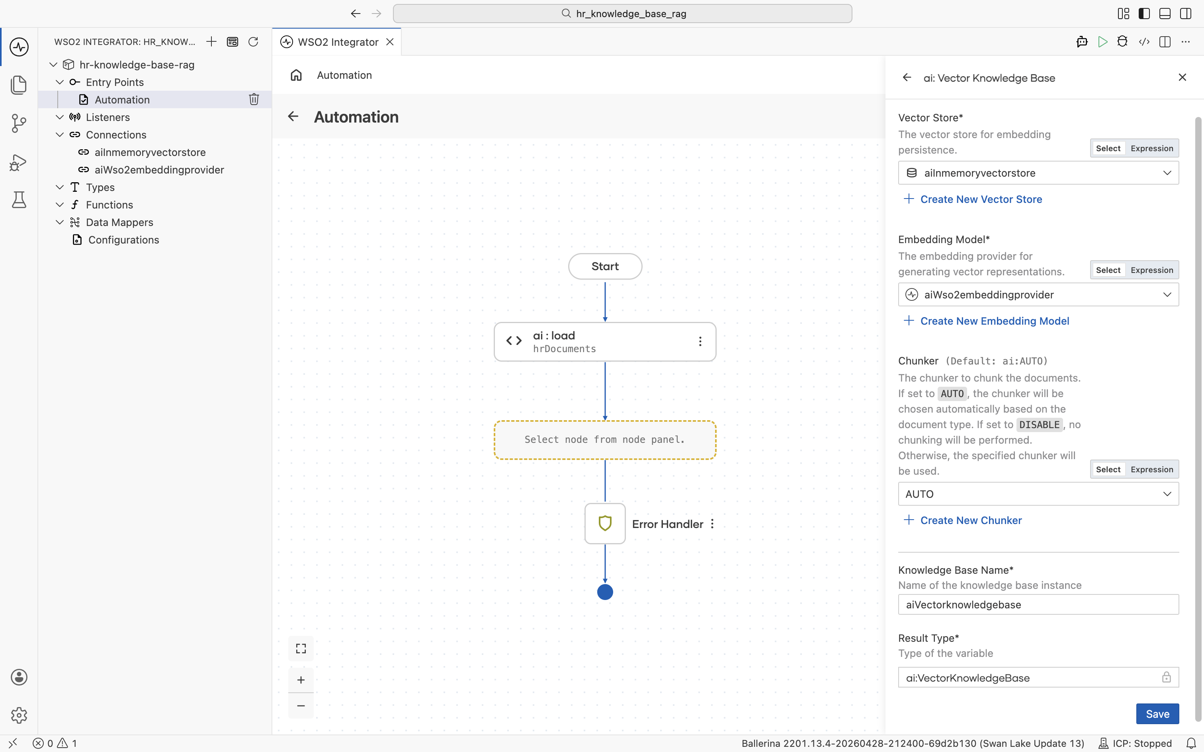Zoom in on the diagram canvas
The width and height of the screenshot is (1204, 752).
coord(301,680)
